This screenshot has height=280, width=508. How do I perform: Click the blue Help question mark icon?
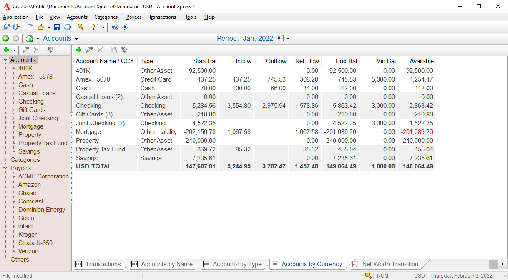(x=115, y=27)
